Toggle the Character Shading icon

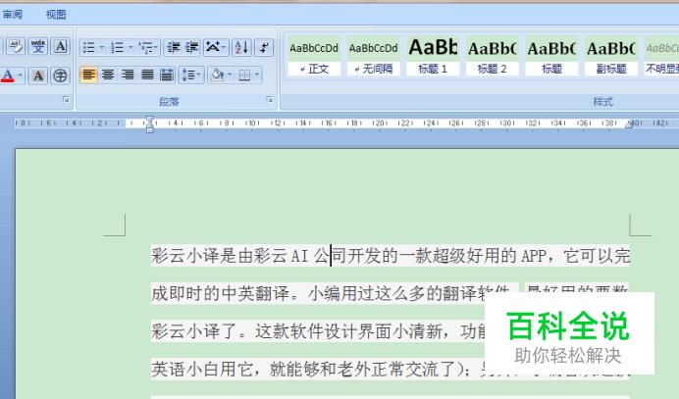[38, 75]
